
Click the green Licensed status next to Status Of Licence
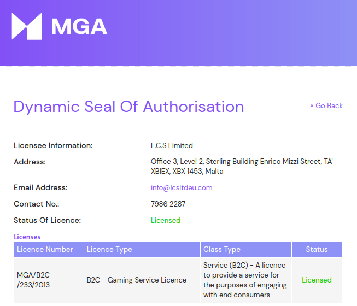pyautogui.click(x=166, y=220)
